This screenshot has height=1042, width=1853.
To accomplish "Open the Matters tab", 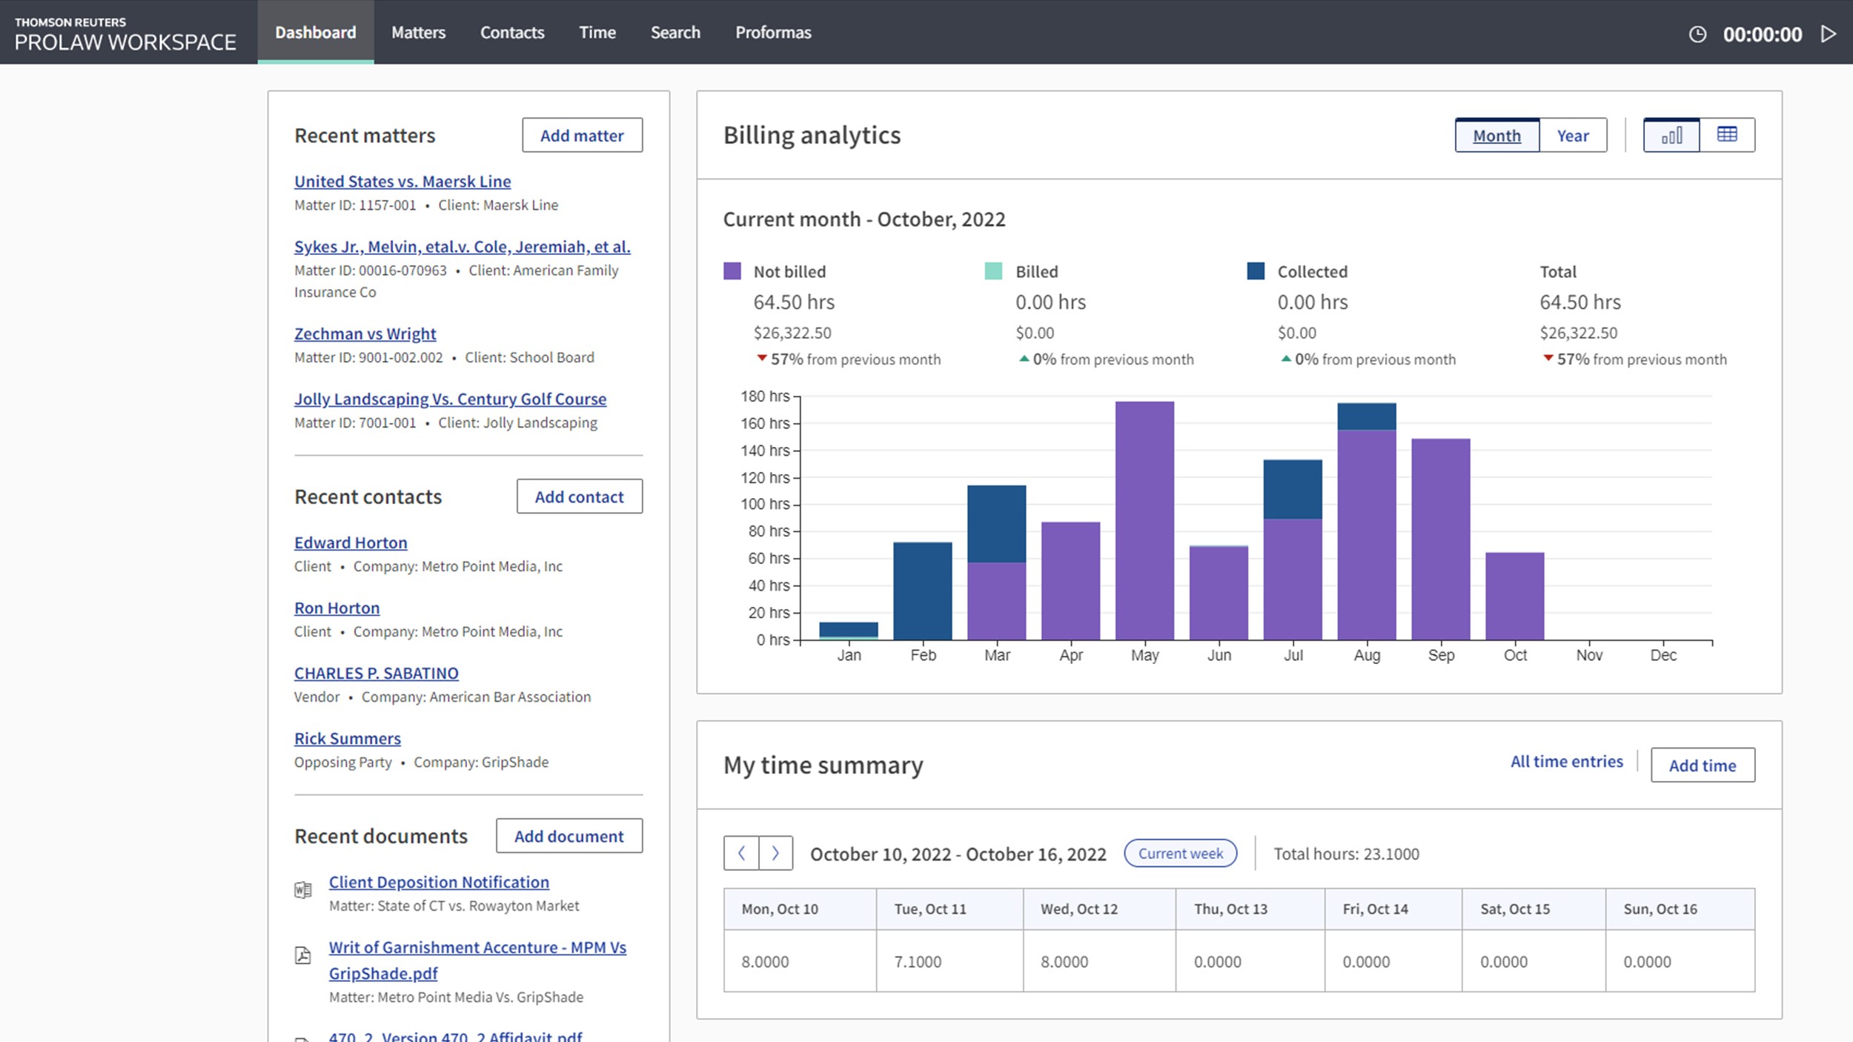I will 418,33.
